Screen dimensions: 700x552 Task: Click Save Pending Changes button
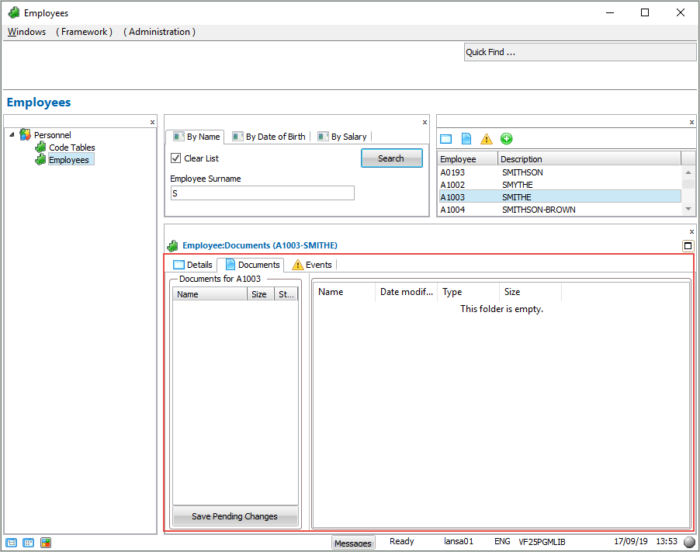coord(234,516)
